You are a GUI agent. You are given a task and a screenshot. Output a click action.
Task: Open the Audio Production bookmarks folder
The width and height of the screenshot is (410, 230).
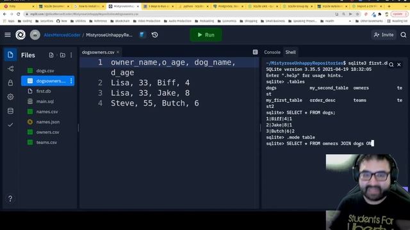178,21
